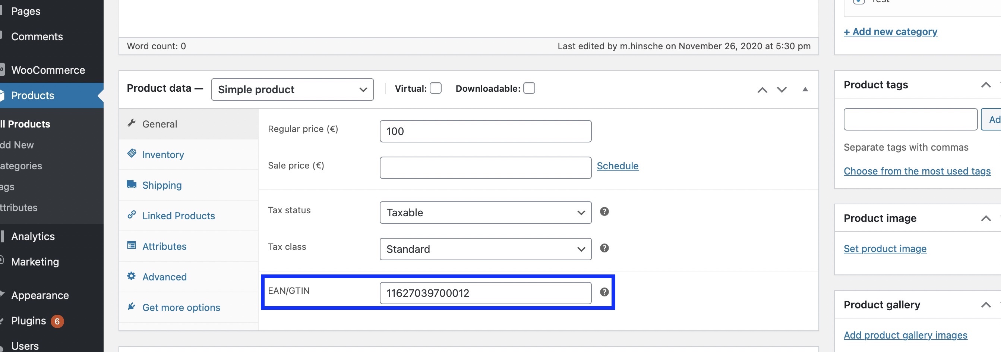Image resolution: width=1001 pixels, height=352 pixels.
Task: Enable the Virtual checkbox
Action: 436,88
